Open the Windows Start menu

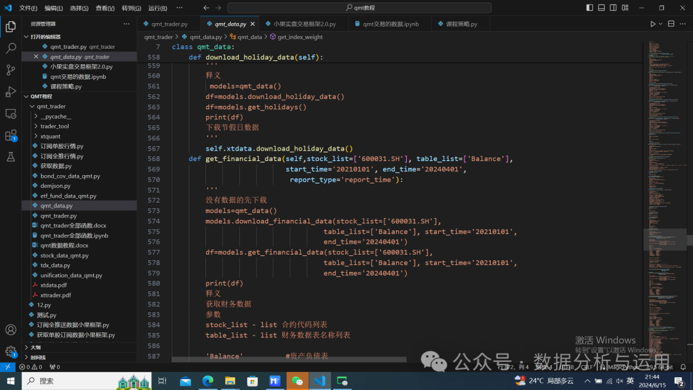tap(11, 381)
